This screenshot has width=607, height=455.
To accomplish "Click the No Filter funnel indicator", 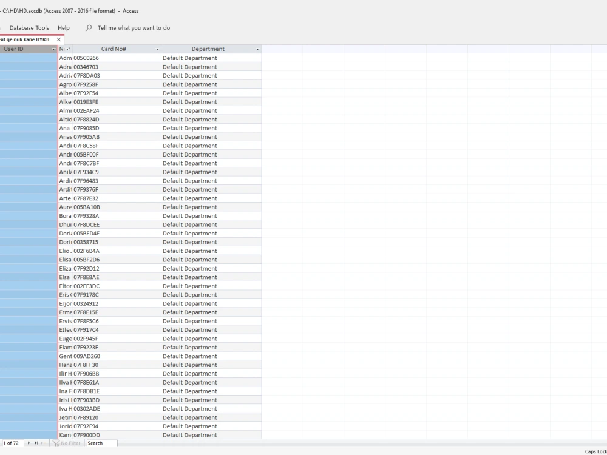I will [67, 443].
